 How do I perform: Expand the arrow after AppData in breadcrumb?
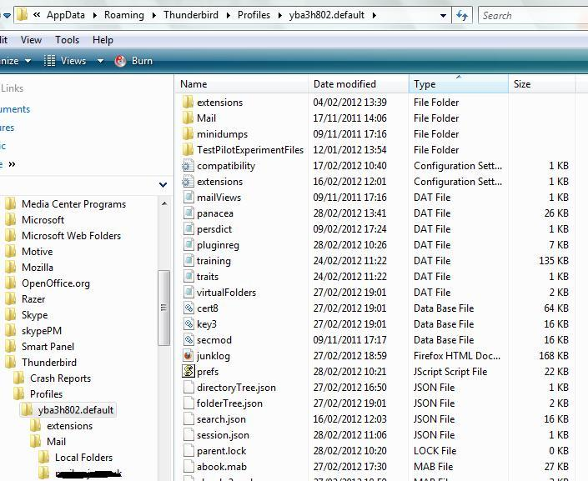(x=94, y=15)
